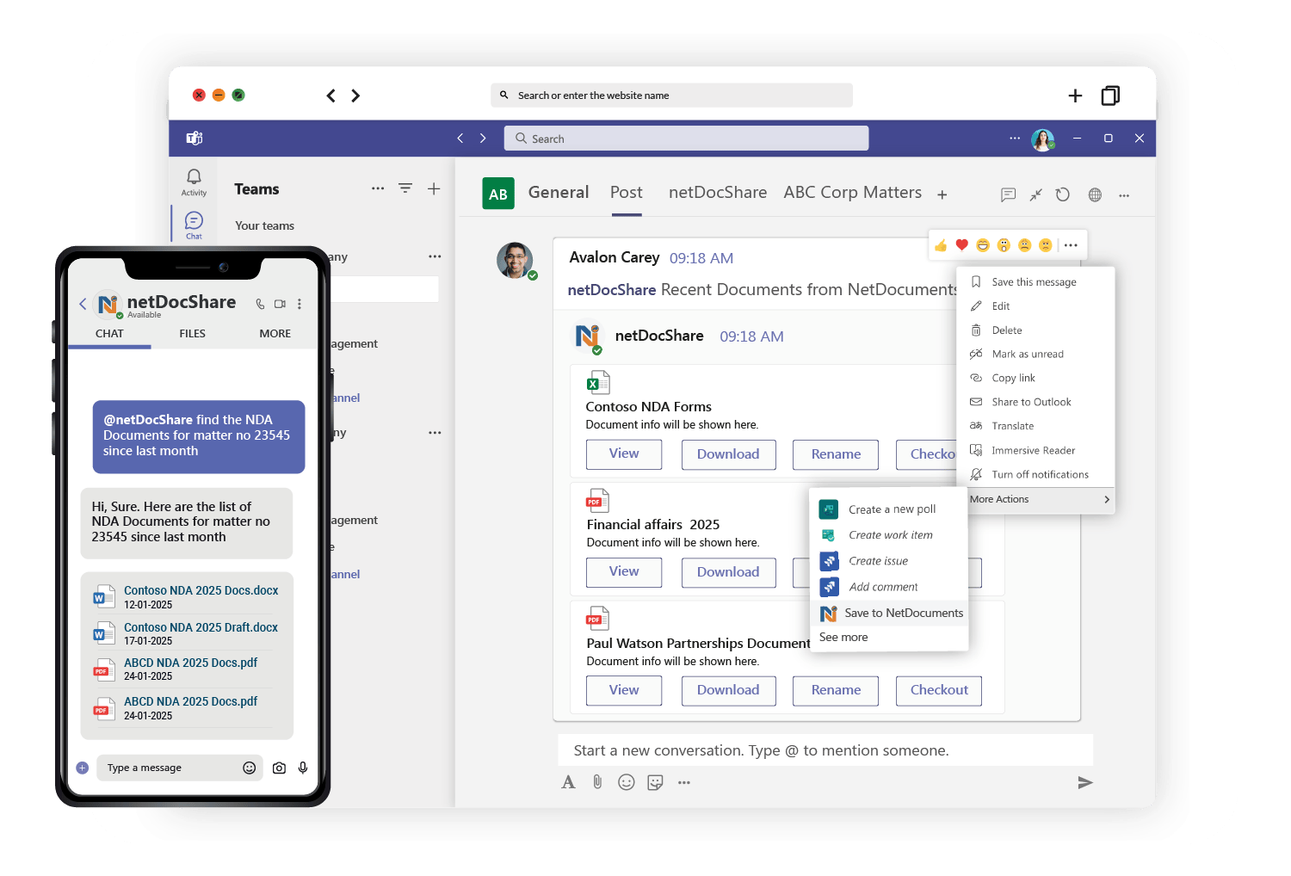Open the more options dots beside Teams heading
Viewport: 1291px width, 876px height.
coord(378,188)
